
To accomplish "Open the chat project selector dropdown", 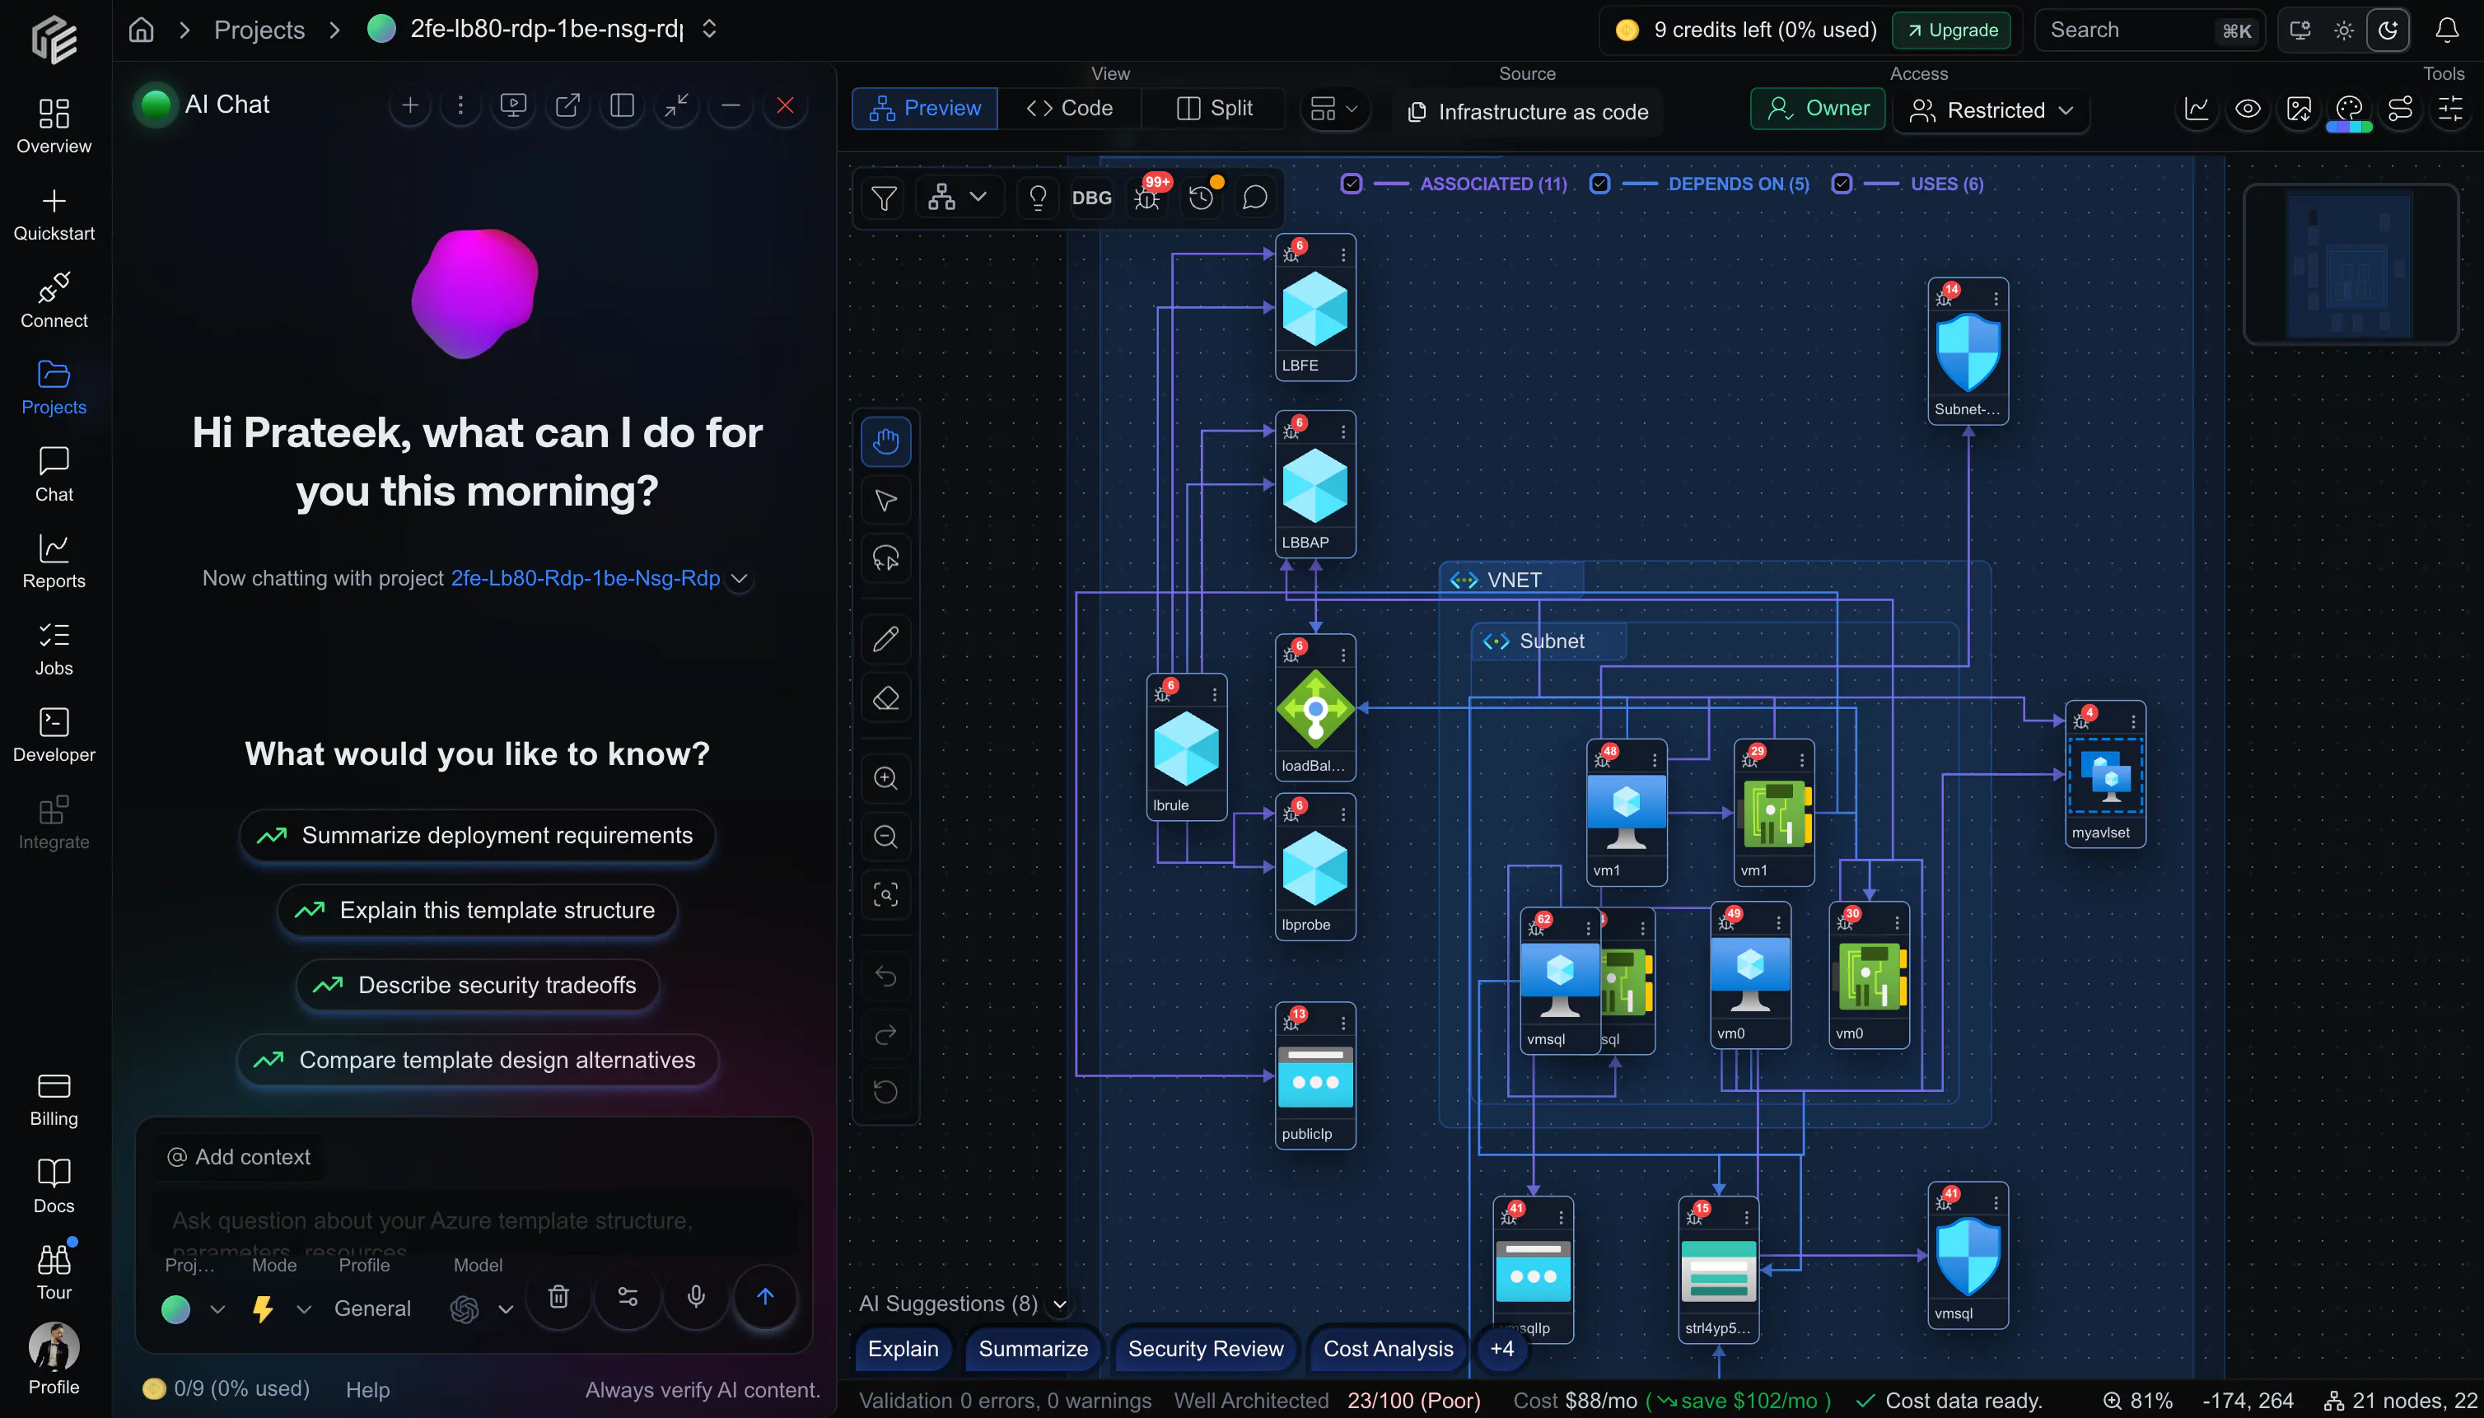I will point(193,1309).
